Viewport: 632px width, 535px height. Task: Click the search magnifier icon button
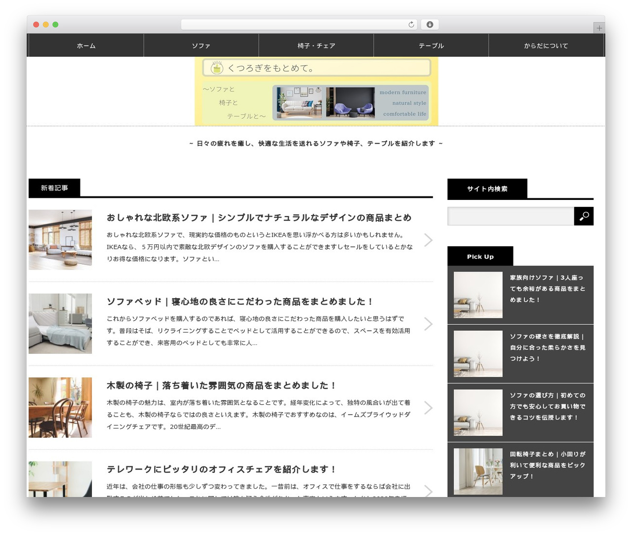pyautogui.click(x=584, y=216)
